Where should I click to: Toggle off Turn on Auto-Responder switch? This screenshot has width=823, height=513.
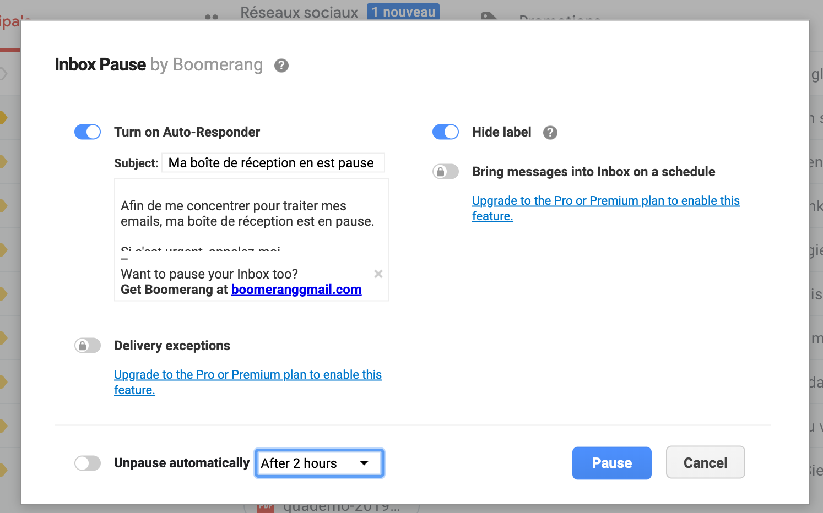(x=88, y=132)
